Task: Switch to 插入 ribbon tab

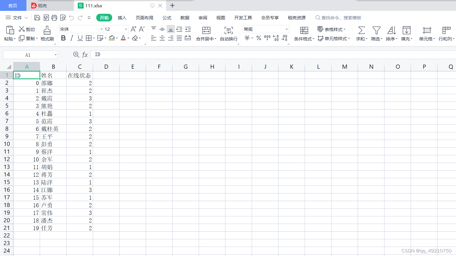Action: point(122,18)
